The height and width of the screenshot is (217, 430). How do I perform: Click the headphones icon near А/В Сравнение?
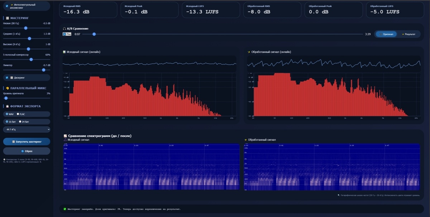64,28
